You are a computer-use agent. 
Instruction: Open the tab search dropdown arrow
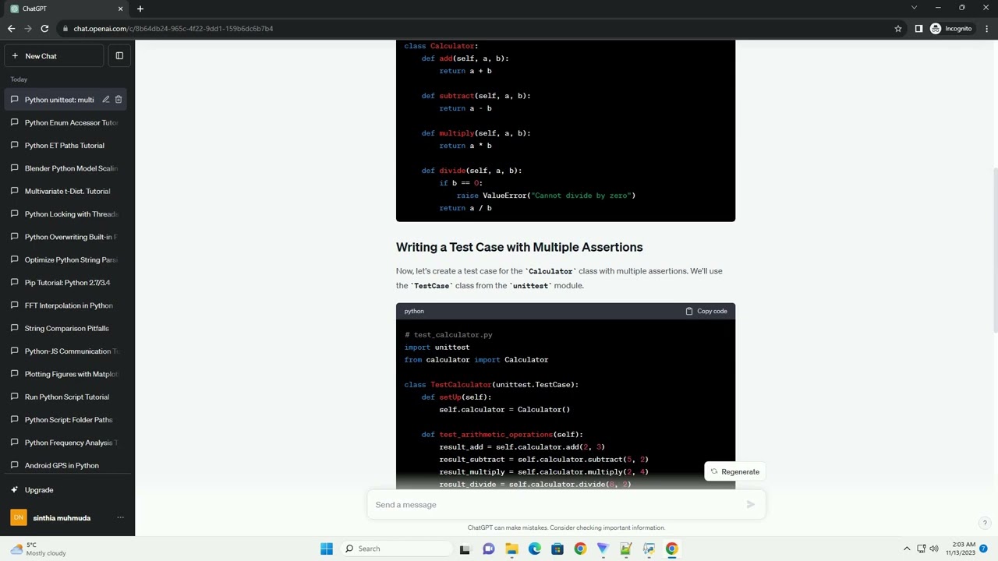[914, 8]
